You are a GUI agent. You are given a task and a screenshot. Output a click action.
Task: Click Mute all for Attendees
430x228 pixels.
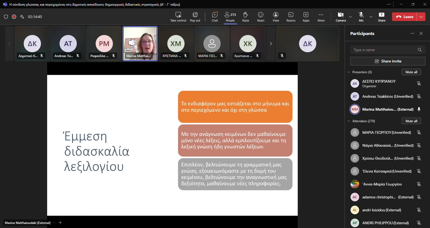[411, 121]
